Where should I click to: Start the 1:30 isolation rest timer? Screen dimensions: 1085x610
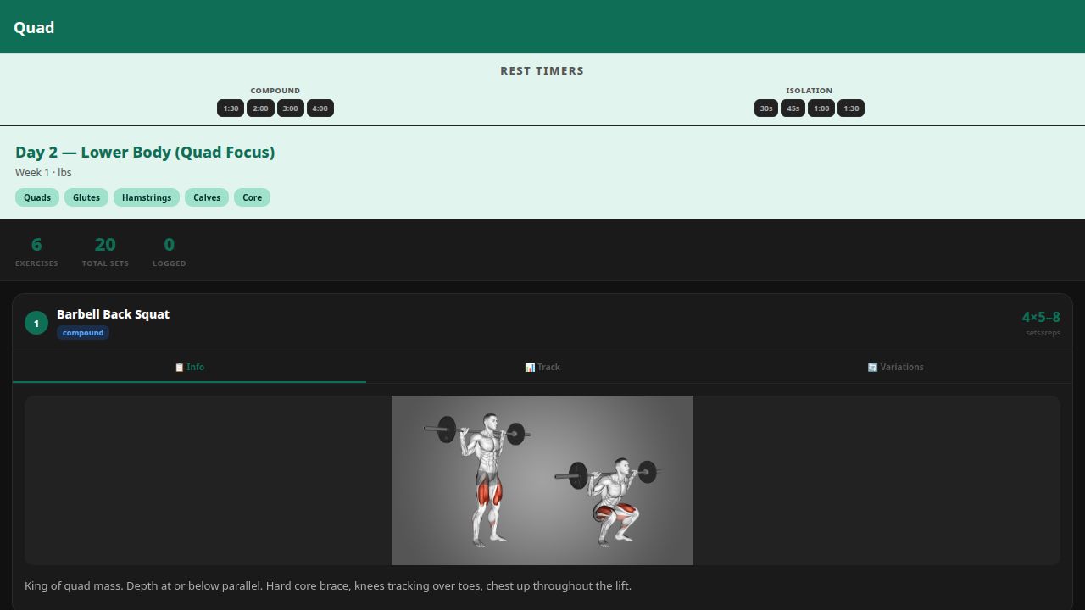851,108
